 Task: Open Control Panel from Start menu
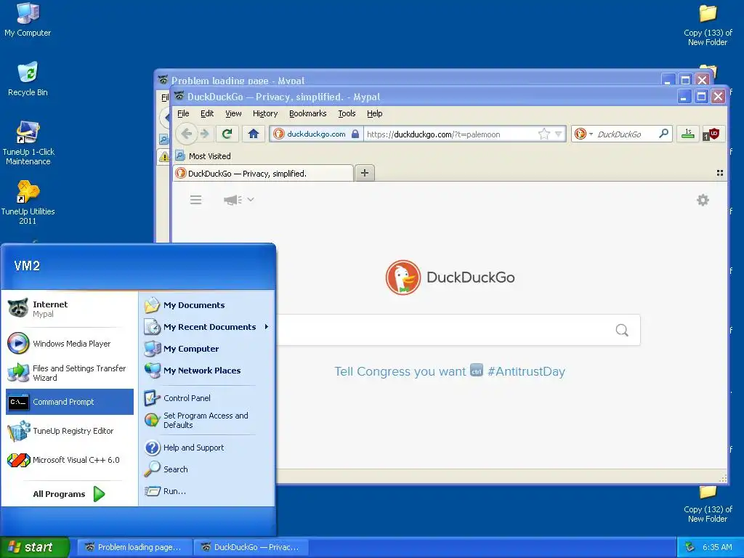click(x=207, y=398)
